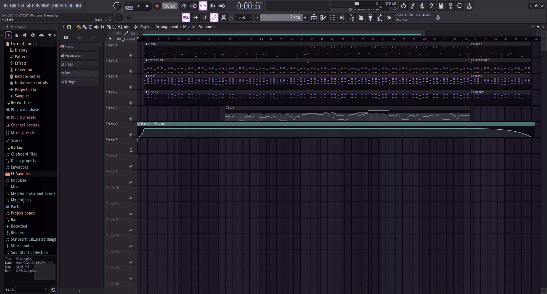The image size is (547, 294).
Task: Click the Master - Volume automation clip
Action: click(x=336, y=130)
